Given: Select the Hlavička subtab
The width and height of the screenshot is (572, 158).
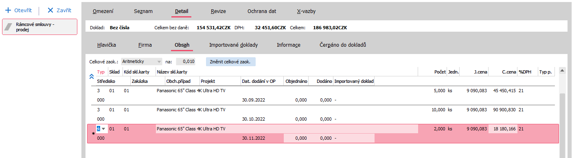Looking at the screenshot, I should click(x=107, y=45).
